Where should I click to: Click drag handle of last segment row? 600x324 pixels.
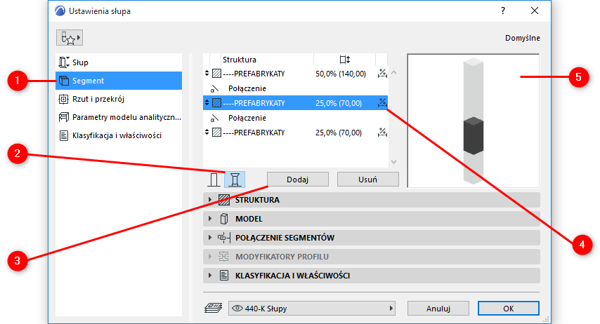coord(207,133)
